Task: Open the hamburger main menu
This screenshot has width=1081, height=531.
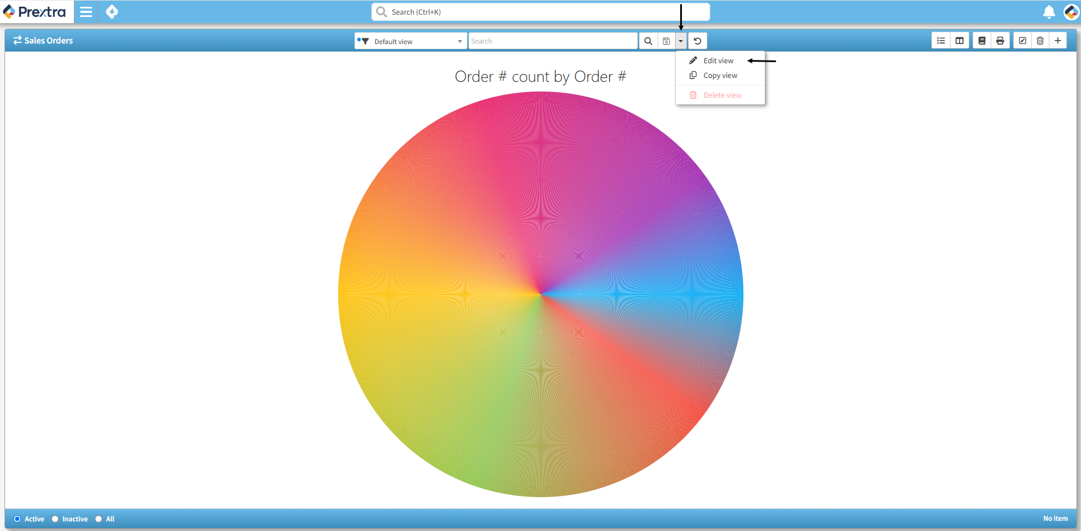Action: (86, 12)
